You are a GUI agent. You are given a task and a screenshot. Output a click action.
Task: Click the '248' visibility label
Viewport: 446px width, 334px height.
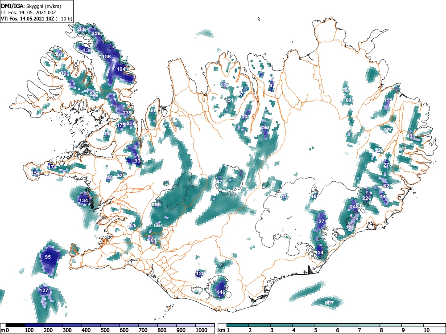(x=354, y=207)
